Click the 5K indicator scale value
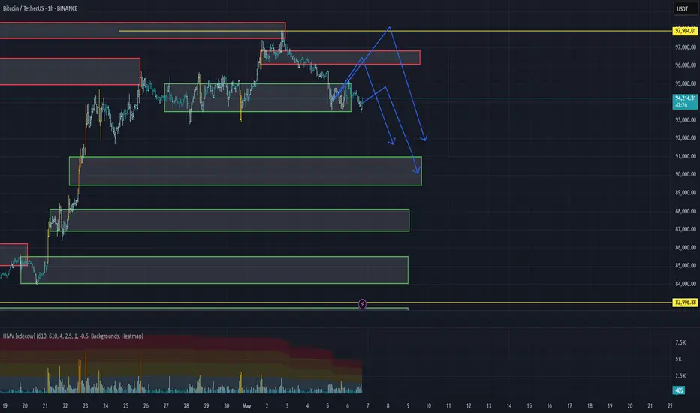700x413 pixels. coord(678,359)
